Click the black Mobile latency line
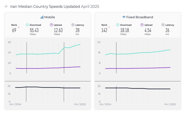 48,87
